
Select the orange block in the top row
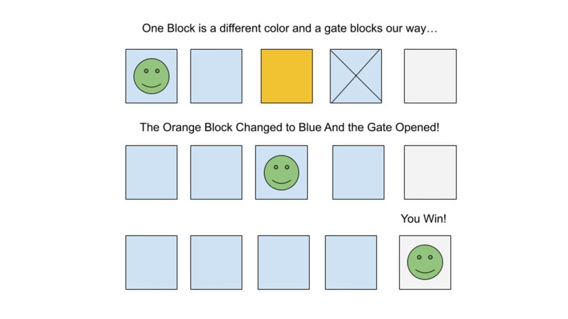287,76
